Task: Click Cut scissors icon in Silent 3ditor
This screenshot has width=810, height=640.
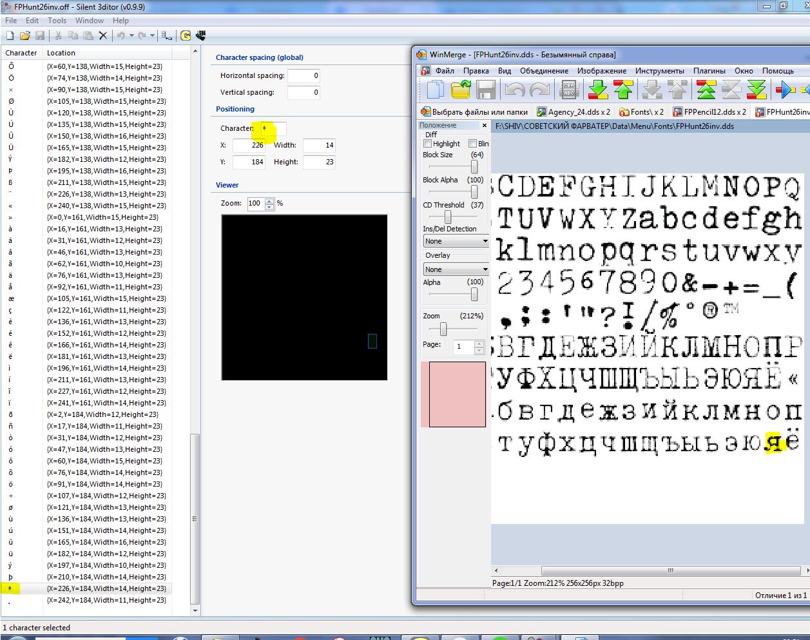Action: [58, 36]
